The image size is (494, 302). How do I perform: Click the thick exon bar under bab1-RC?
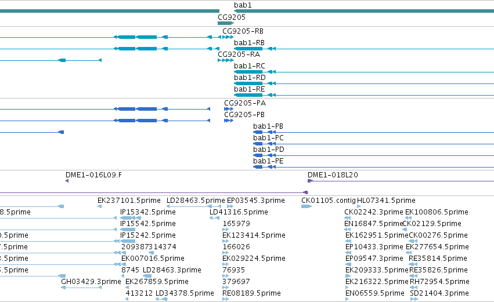[x=248, y=72]
